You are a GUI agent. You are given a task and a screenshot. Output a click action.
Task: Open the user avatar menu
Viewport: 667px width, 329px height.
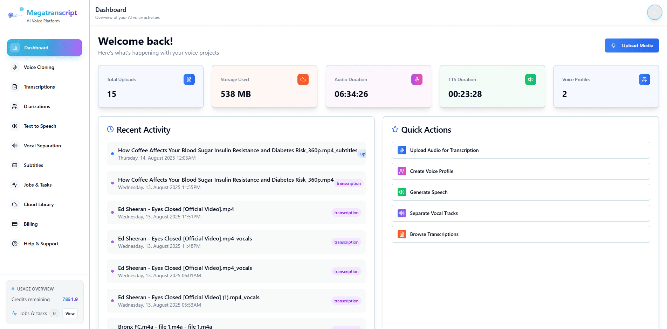point(654,13)
